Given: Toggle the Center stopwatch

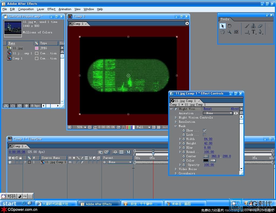Looking at the screenshot, I should pos(184,156).
